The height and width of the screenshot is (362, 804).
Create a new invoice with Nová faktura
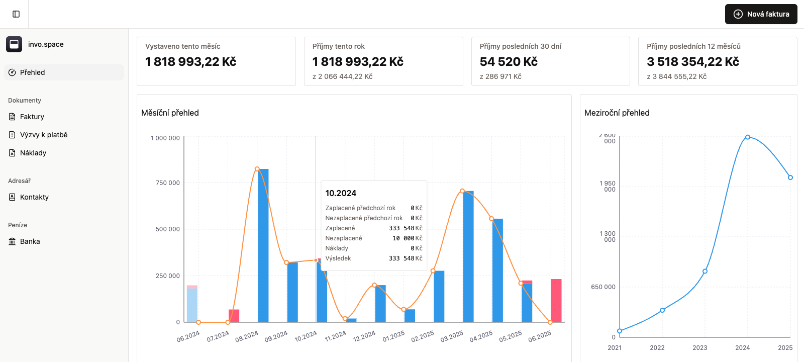tap(761, 14)
